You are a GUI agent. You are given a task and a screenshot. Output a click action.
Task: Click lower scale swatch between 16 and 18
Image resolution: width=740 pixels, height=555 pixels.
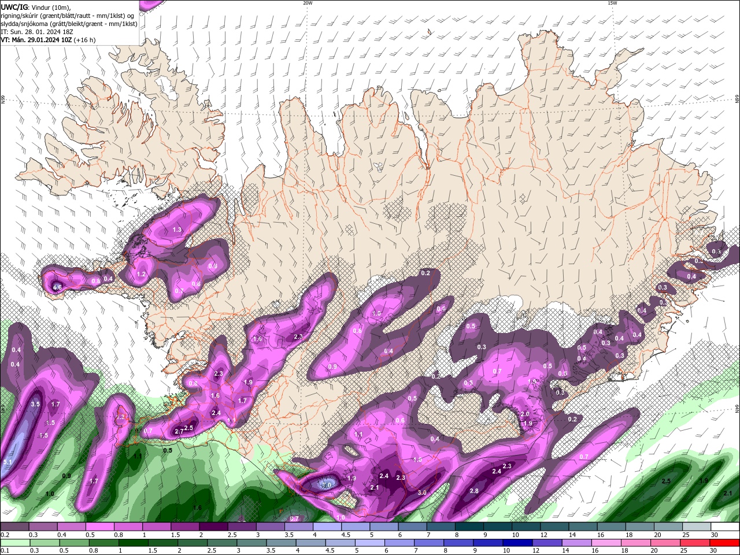pos(607,543)
